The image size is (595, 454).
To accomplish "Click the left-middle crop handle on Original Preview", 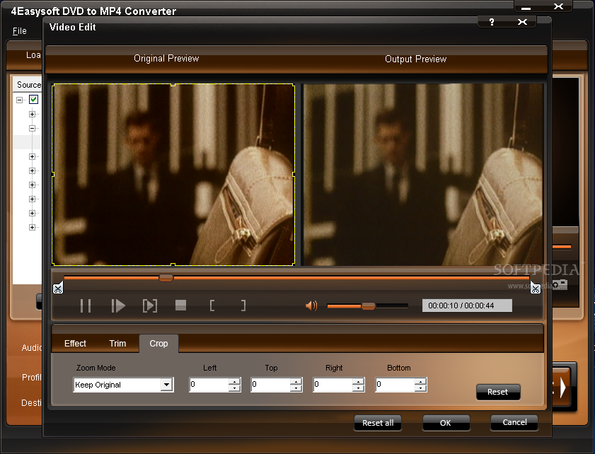I will [53, 174].
